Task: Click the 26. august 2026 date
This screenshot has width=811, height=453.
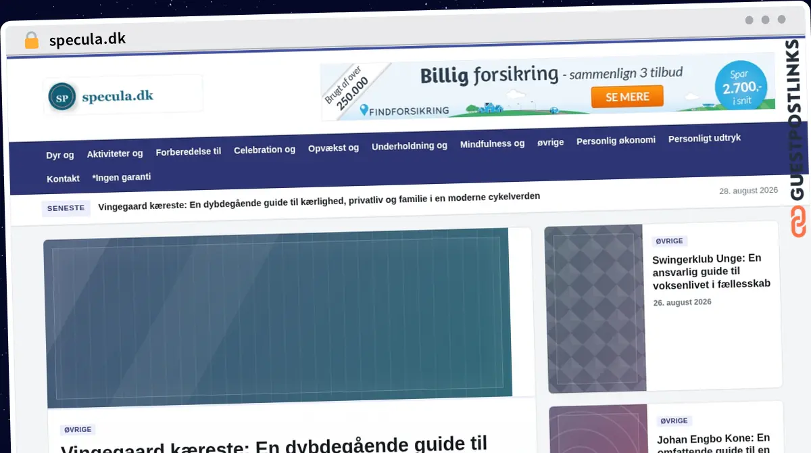Action: 683,302
